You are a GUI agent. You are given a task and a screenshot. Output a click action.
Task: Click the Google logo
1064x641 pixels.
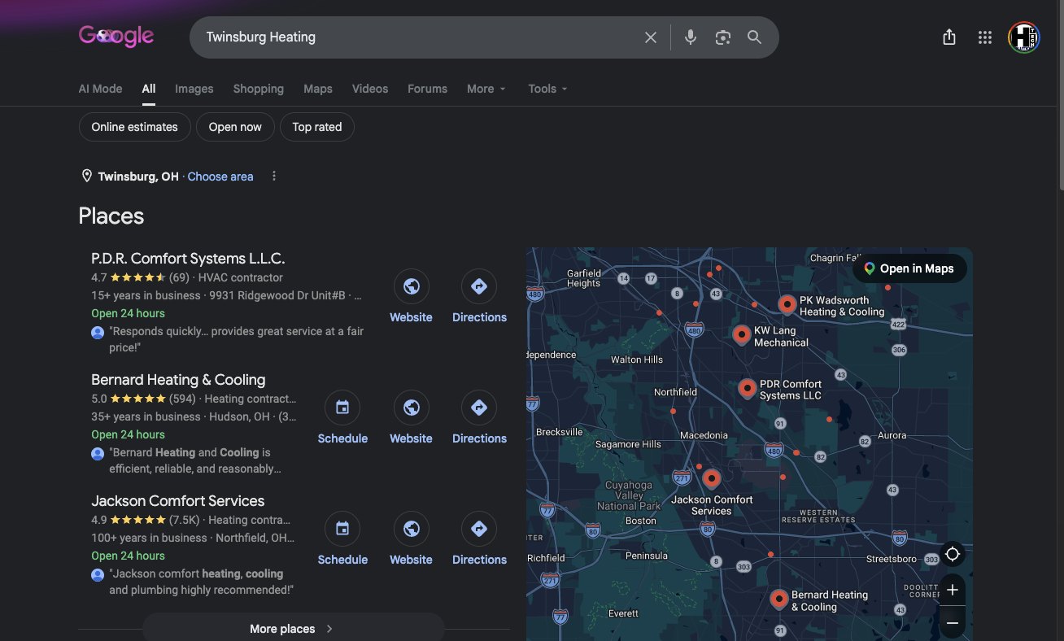[116, 37]
